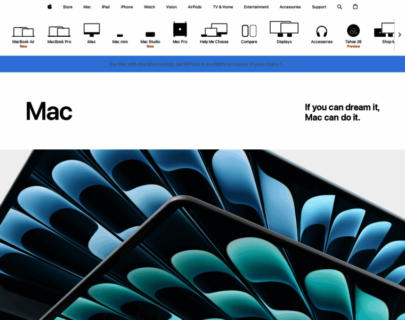Open the Help Me Choose icon
This screenshot has height=320, width=405.
(214, 30)
